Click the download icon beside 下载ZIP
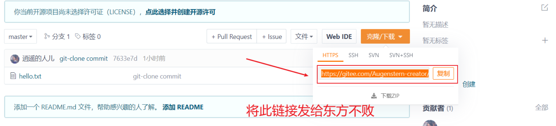The height and width of the screenshot is (126, 556). (374, 96)
